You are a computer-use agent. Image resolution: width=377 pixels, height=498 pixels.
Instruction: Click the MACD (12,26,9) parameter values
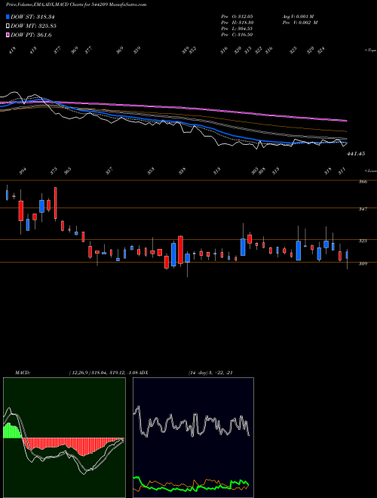(x=105, y=373)
